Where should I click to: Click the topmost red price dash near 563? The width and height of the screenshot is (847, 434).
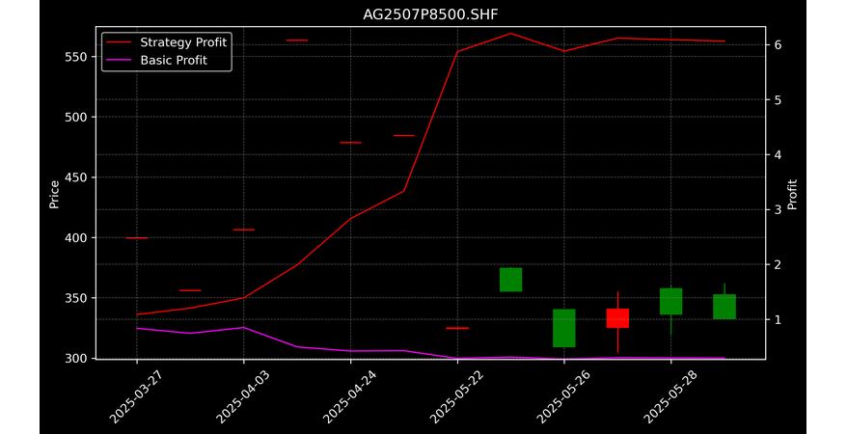coord(296,41)
